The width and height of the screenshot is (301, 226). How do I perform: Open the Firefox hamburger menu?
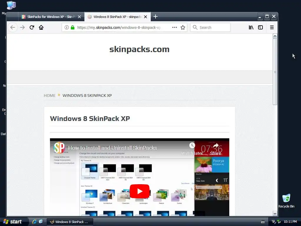pyautogui.click(x=272, y=27)
